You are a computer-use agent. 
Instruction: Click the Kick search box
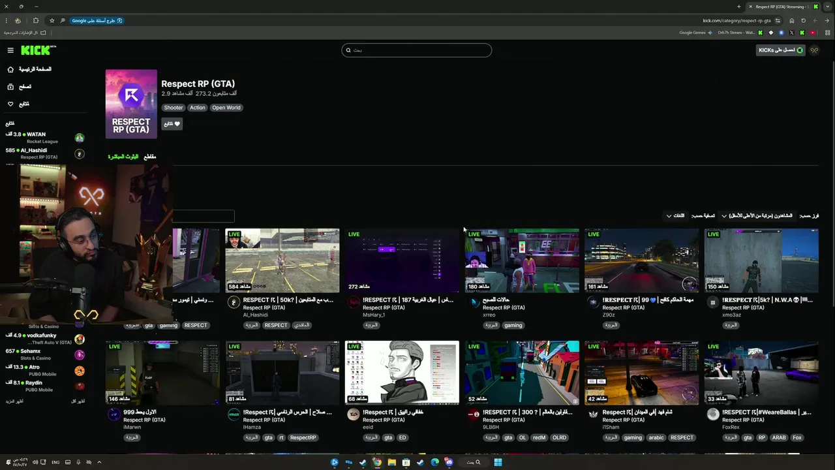416,50
